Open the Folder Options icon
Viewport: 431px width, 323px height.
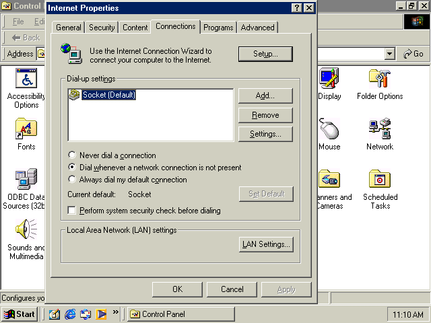(x=380, y=78)
